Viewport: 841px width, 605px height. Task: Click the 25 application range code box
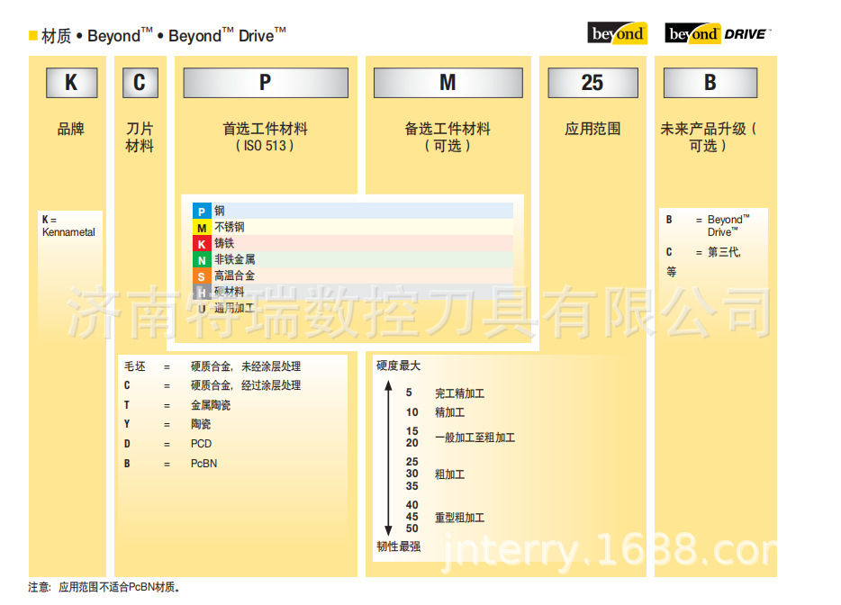coord(592,83)
